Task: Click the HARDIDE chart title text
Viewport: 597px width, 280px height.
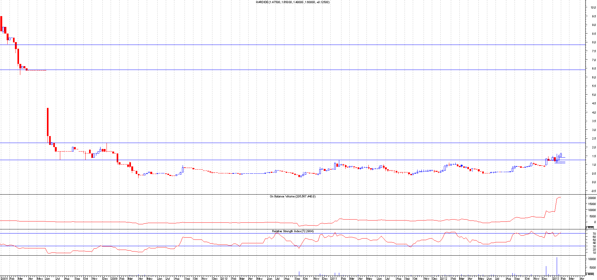Action: (293, 2)
